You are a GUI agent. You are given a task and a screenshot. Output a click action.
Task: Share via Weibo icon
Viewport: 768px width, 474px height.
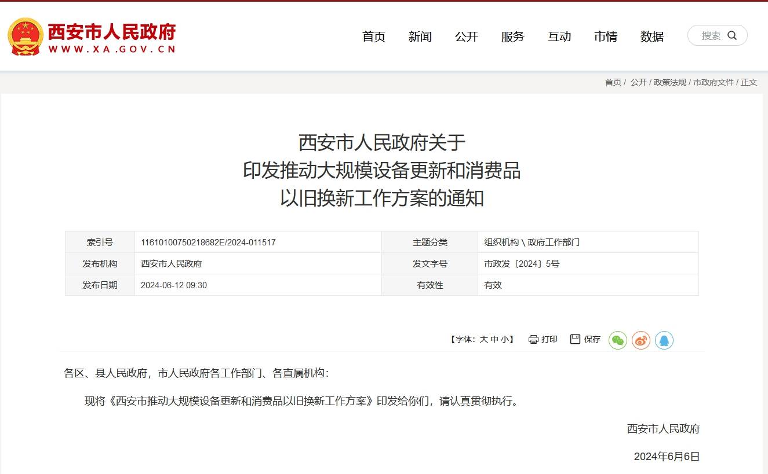pos(641,340)
